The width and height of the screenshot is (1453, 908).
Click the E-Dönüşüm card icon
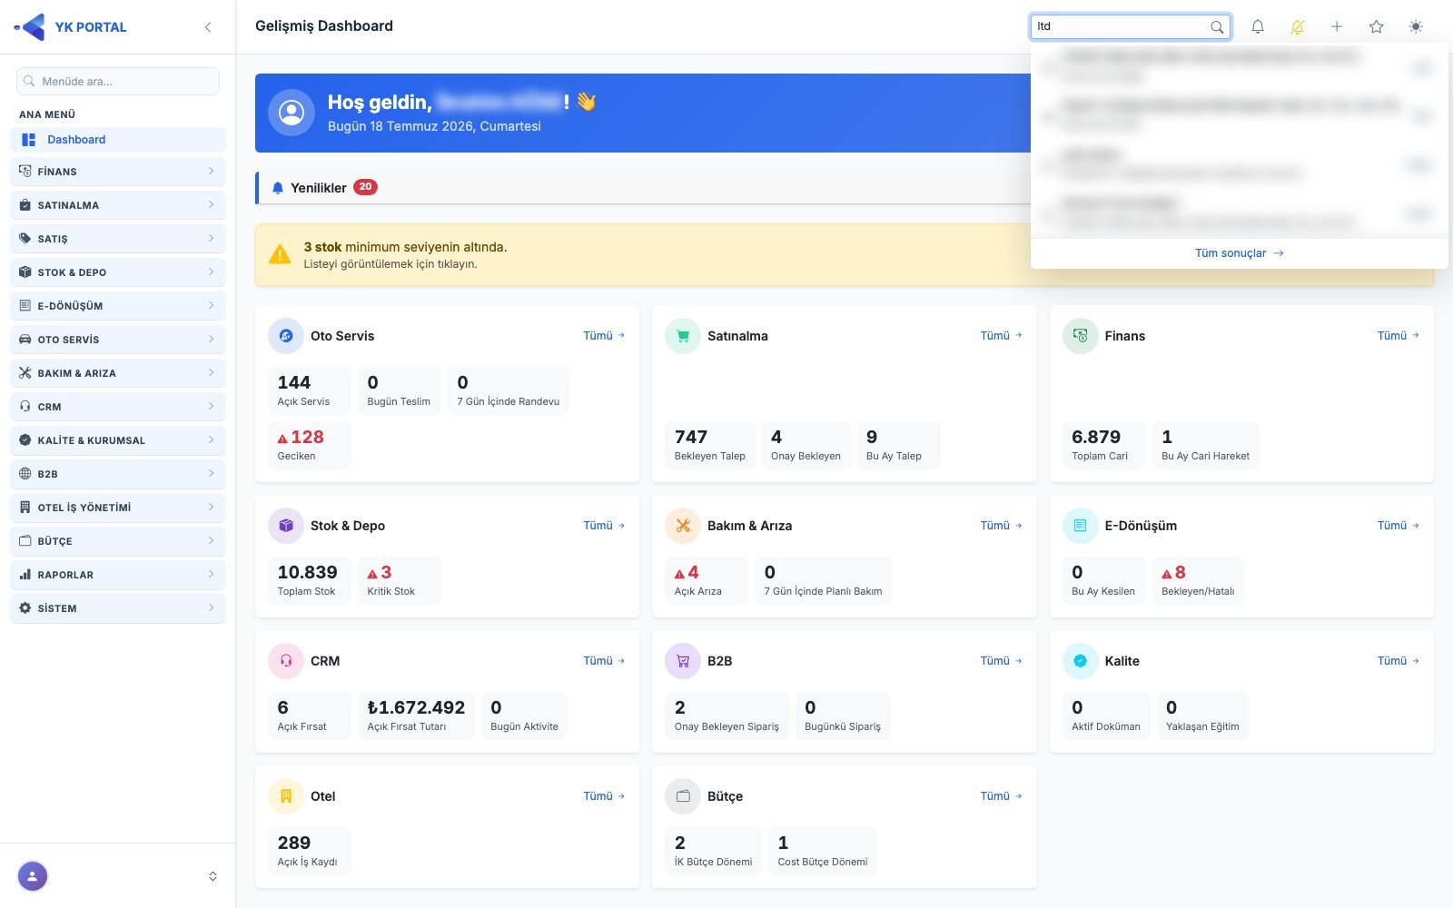pos(1081,526)
